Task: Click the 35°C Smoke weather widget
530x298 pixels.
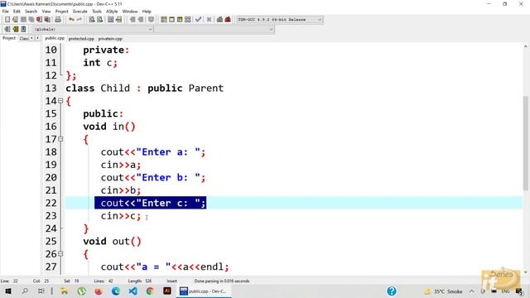Action: click(443, 291)
